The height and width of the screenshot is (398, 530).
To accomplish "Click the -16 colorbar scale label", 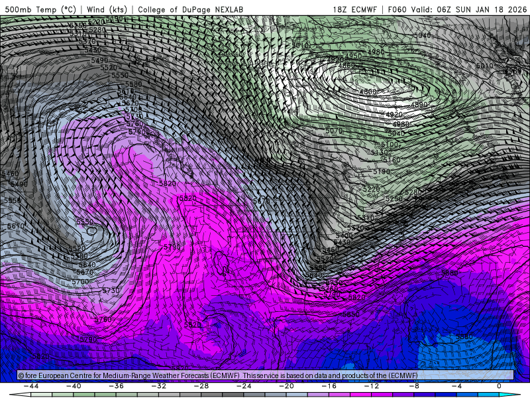I will 329,386.
